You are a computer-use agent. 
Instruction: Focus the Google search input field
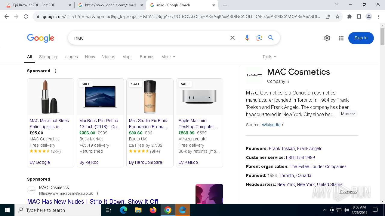point(150,38)
